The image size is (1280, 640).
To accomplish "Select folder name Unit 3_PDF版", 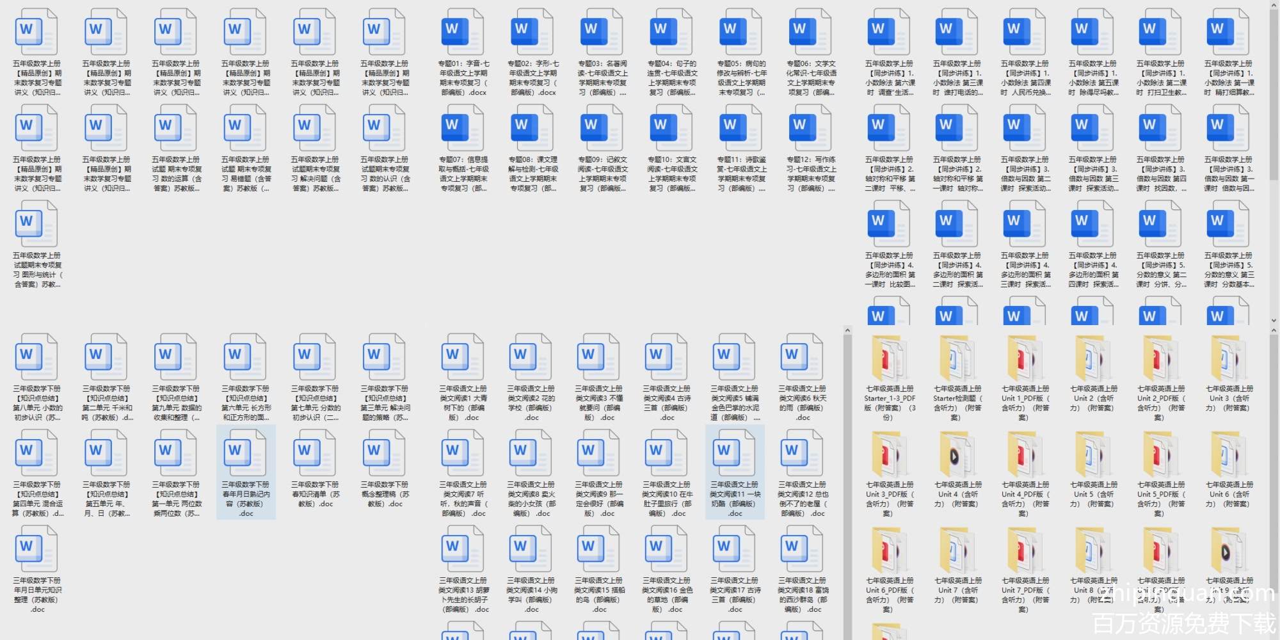I will tap(889, 499).
